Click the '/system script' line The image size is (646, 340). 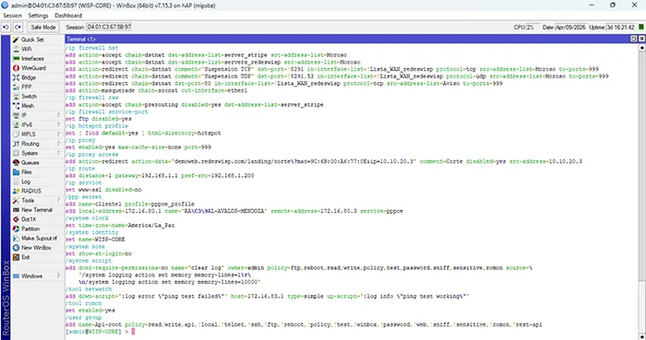click(89, 261)
